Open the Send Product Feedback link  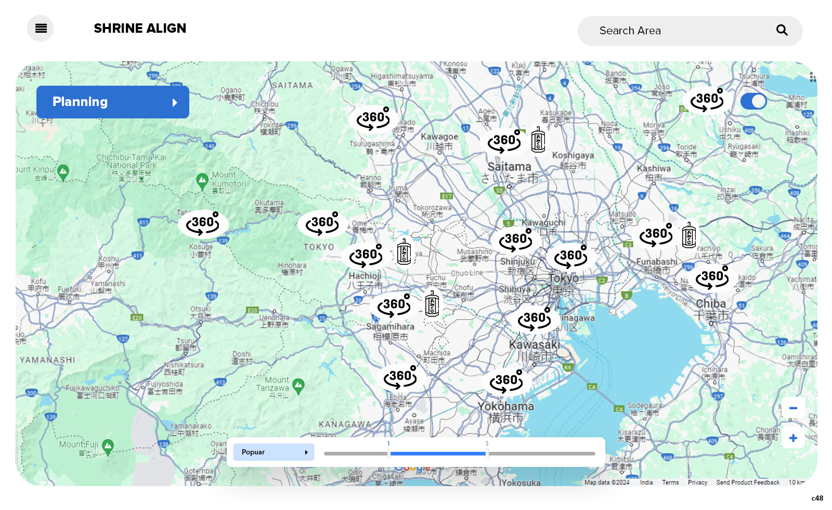747,482
